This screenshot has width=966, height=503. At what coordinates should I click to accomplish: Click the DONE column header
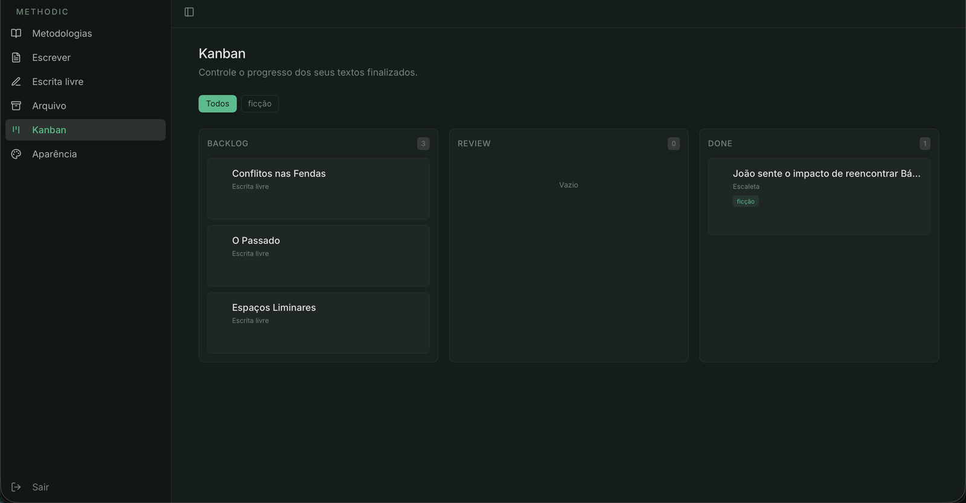coord(720,144)
